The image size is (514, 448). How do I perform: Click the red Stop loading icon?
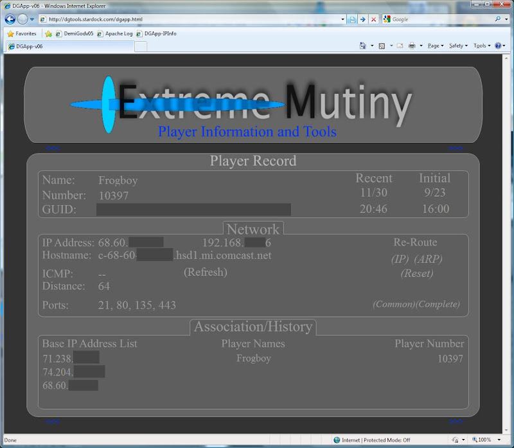[373, 19]
